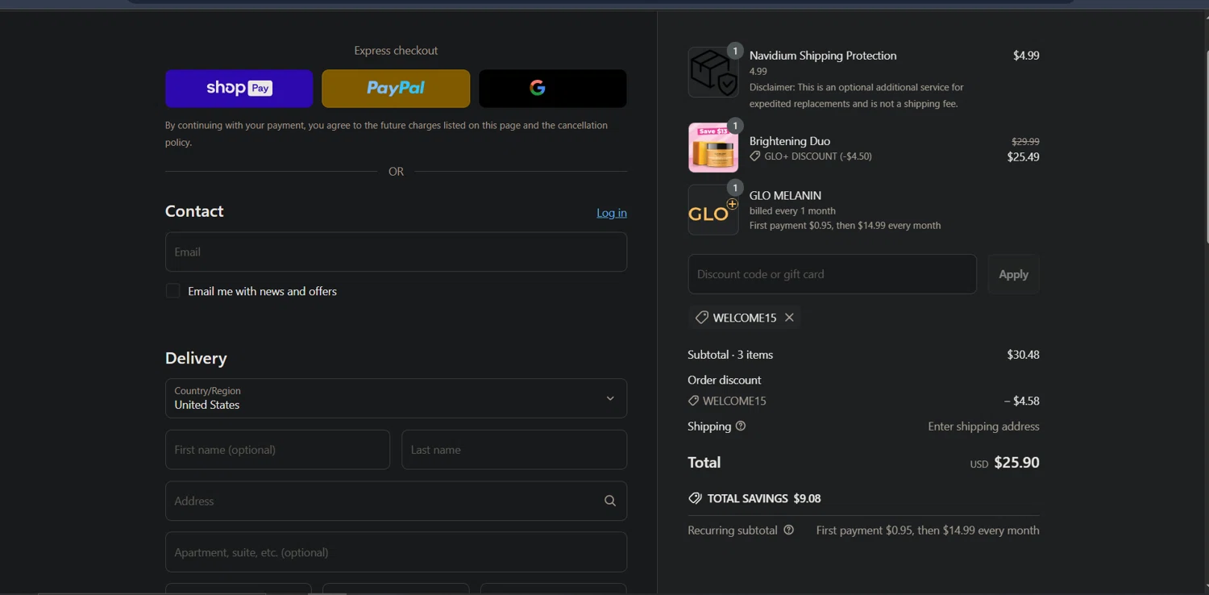Viewport: 1209px width, 595px height.
Task: Pay with Shop Pay express button
Action: coord(239,88)
